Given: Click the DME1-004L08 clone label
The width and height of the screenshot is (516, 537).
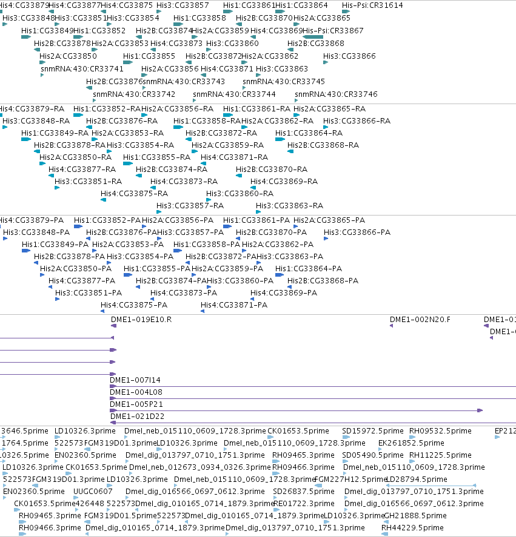Looking at the screenshot, I should pyautogui.click(x=136, y=392).
